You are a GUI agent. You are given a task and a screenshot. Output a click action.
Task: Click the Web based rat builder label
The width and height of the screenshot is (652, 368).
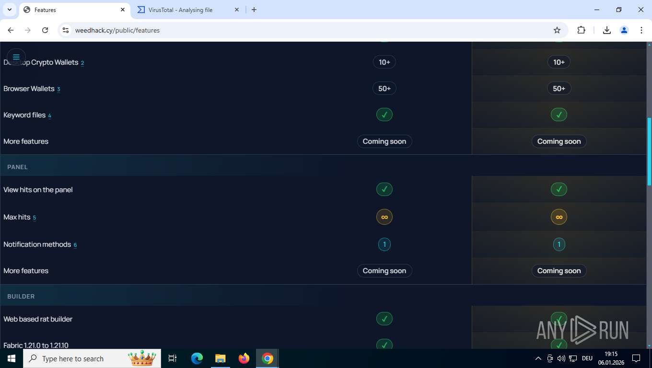click(38, 319)
